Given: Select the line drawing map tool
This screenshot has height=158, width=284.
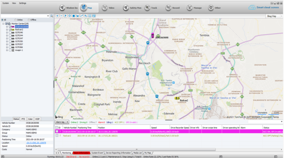Looking at the screenshot, I should (x=82, y=16).
